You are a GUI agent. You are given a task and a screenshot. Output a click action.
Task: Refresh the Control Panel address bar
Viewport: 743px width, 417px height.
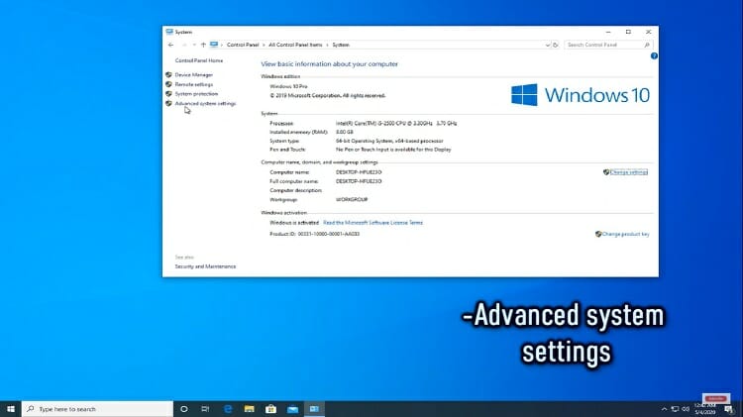pyautogui.click(x=557, y=45)
